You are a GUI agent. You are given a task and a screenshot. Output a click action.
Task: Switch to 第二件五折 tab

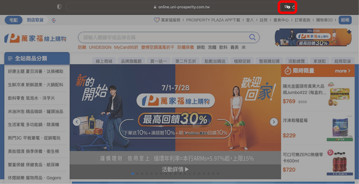(186, 61)
